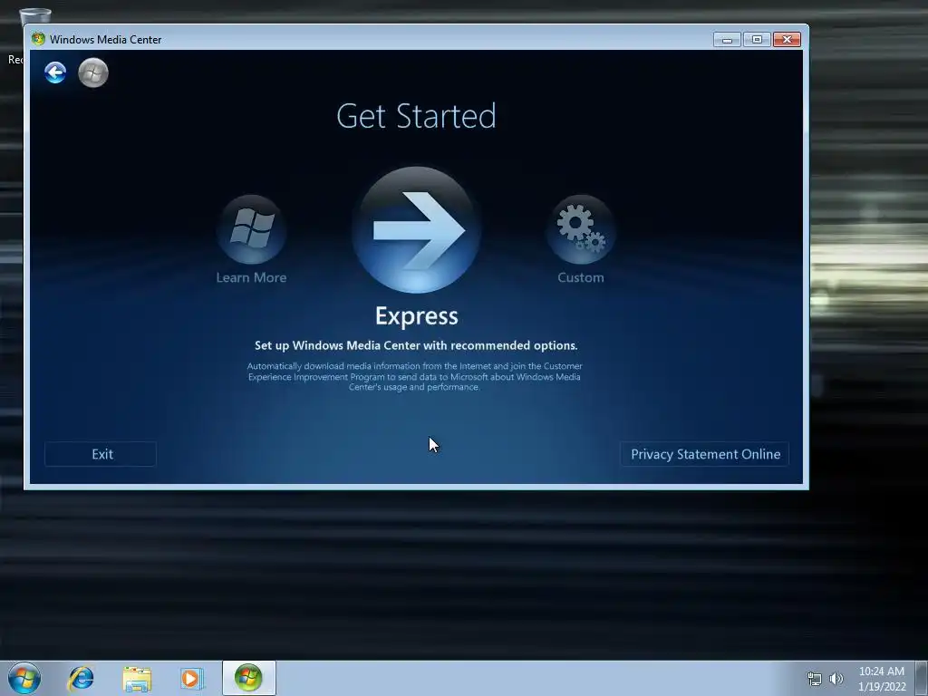
Task: Choose the Custom gears orb
Action: click(x=581, y=229)
